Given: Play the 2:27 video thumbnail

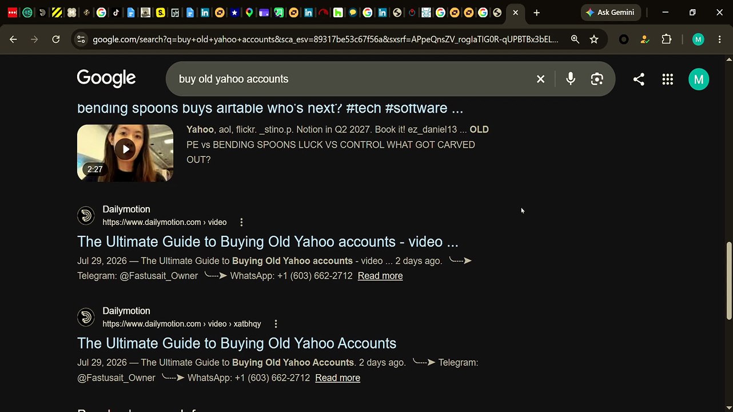Looking at the screenshot, I should coord(125,153).
